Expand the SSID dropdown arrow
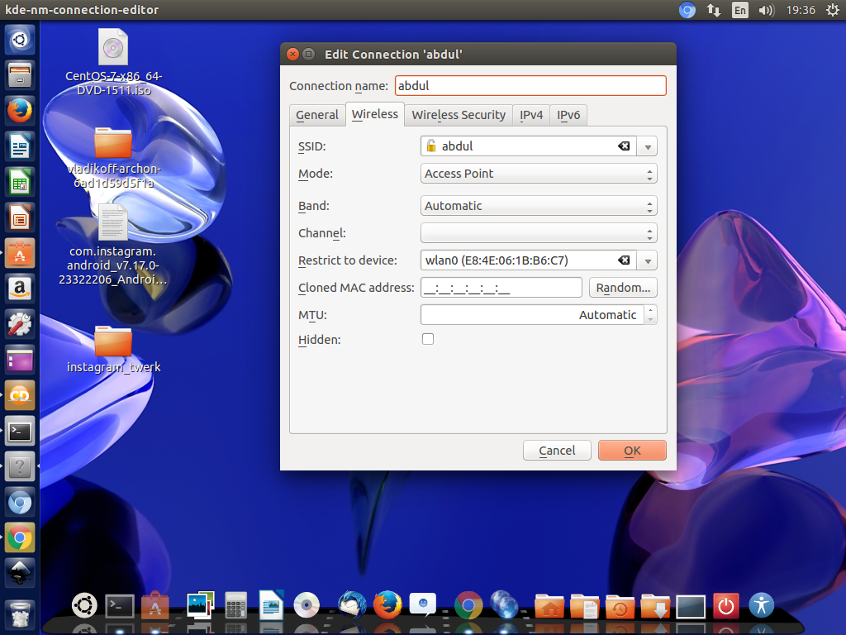This screenshot has width=846, height=635. [648, 146]
